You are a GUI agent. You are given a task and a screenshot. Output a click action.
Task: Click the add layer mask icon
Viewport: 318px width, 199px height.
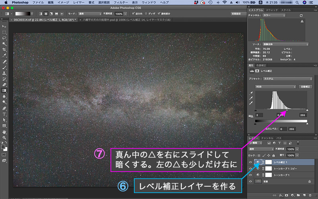[x=286, y=195]
